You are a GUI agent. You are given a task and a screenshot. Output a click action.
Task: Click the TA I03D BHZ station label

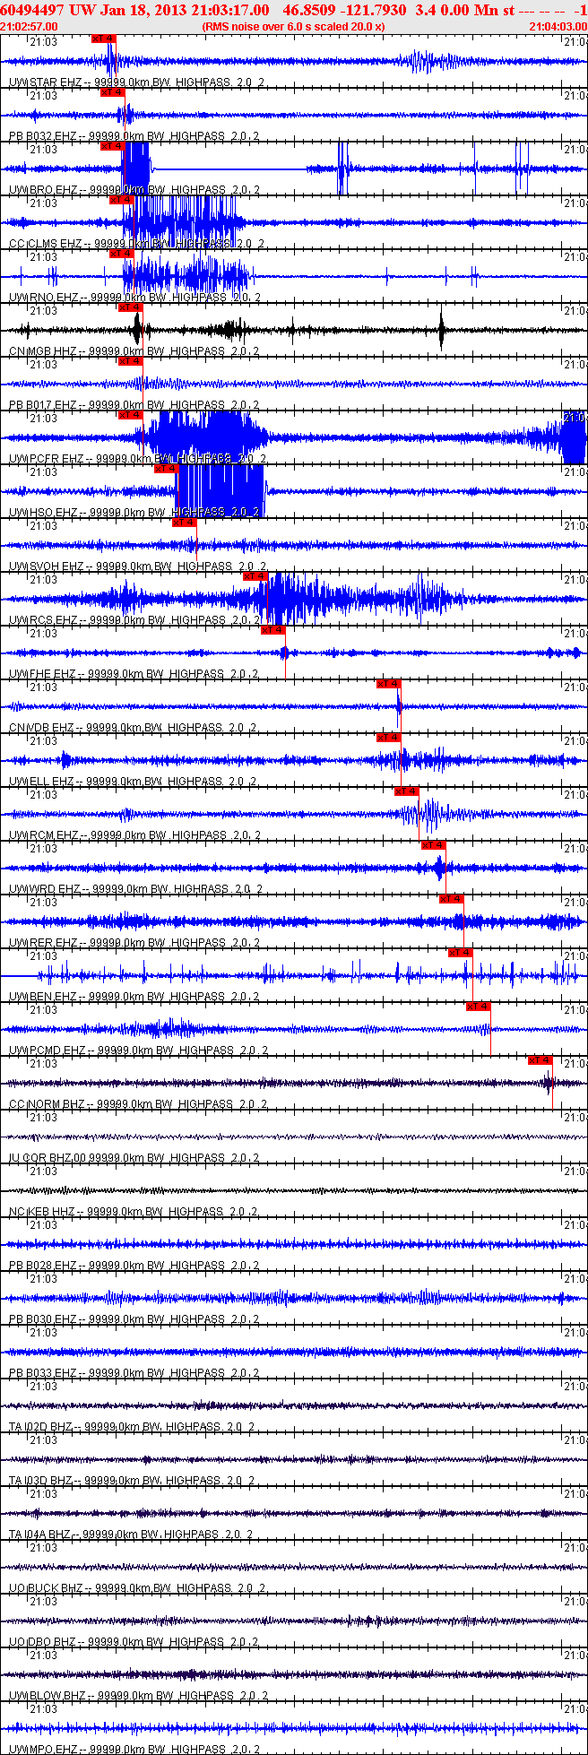point(41,1481)
